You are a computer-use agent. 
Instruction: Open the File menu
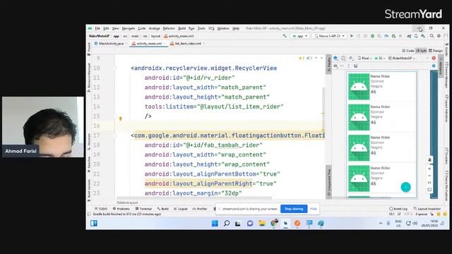pos(97,28)
